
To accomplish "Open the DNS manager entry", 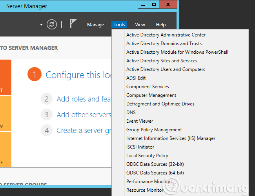I will pyautogui.click(x=131, y=113).
